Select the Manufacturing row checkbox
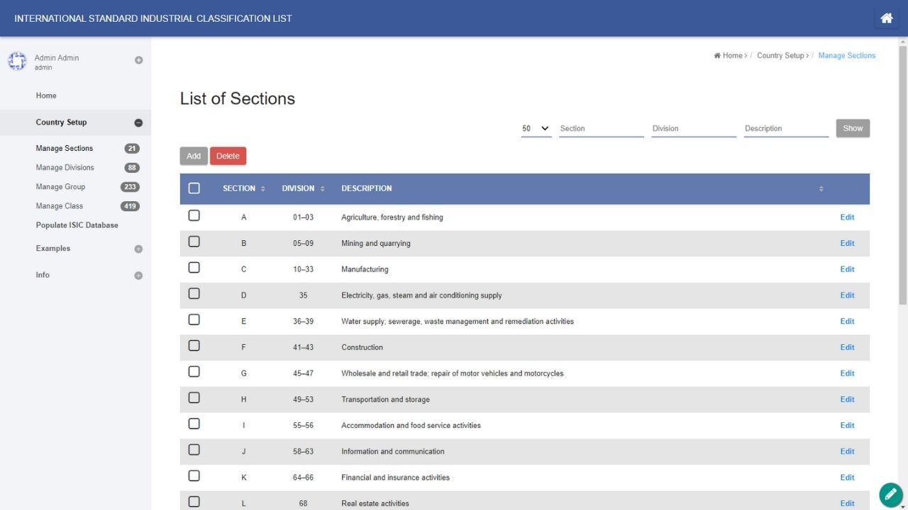The width and height of the screenshot is (908, 510). (194, 268)
